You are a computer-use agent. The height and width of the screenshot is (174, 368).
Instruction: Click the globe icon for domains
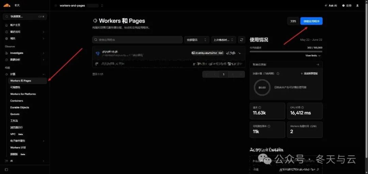[x=6, y=38]
